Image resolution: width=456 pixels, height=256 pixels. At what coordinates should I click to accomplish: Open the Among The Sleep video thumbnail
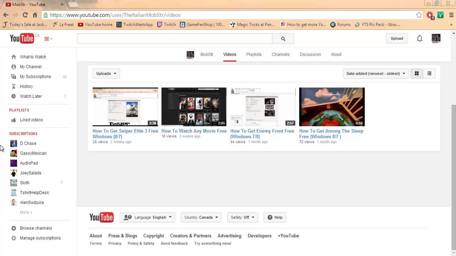(332, 107)
